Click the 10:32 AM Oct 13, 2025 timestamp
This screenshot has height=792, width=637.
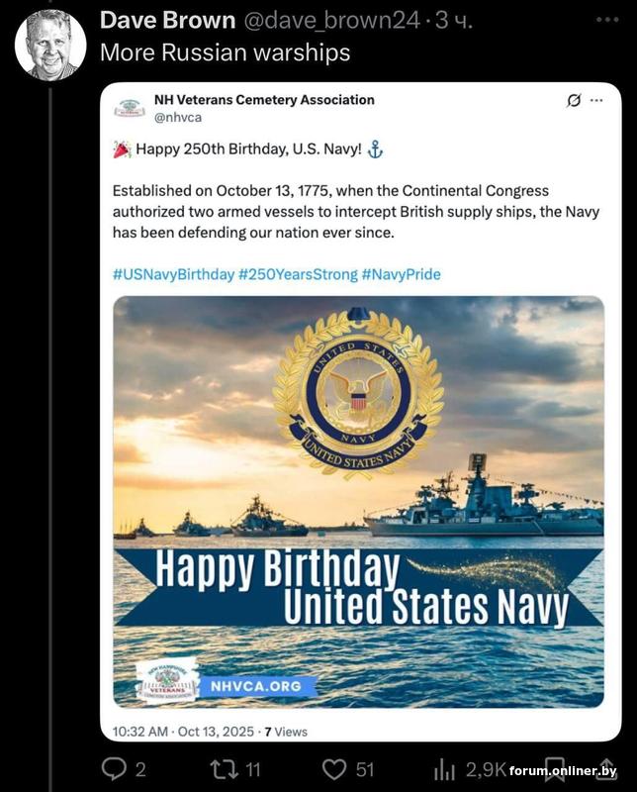(183, 732)
